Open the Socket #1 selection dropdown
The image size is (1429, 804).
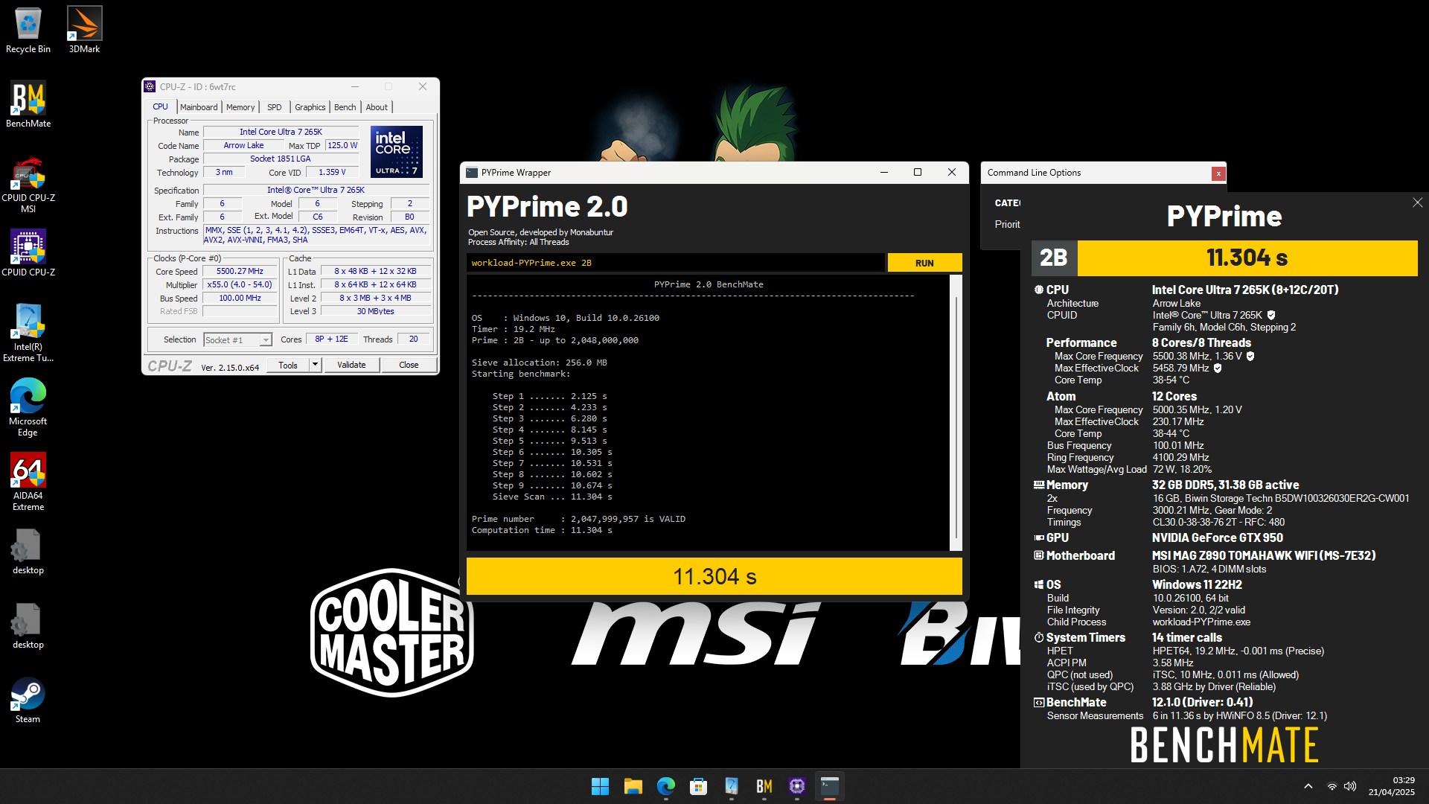(x=237, y=340)
